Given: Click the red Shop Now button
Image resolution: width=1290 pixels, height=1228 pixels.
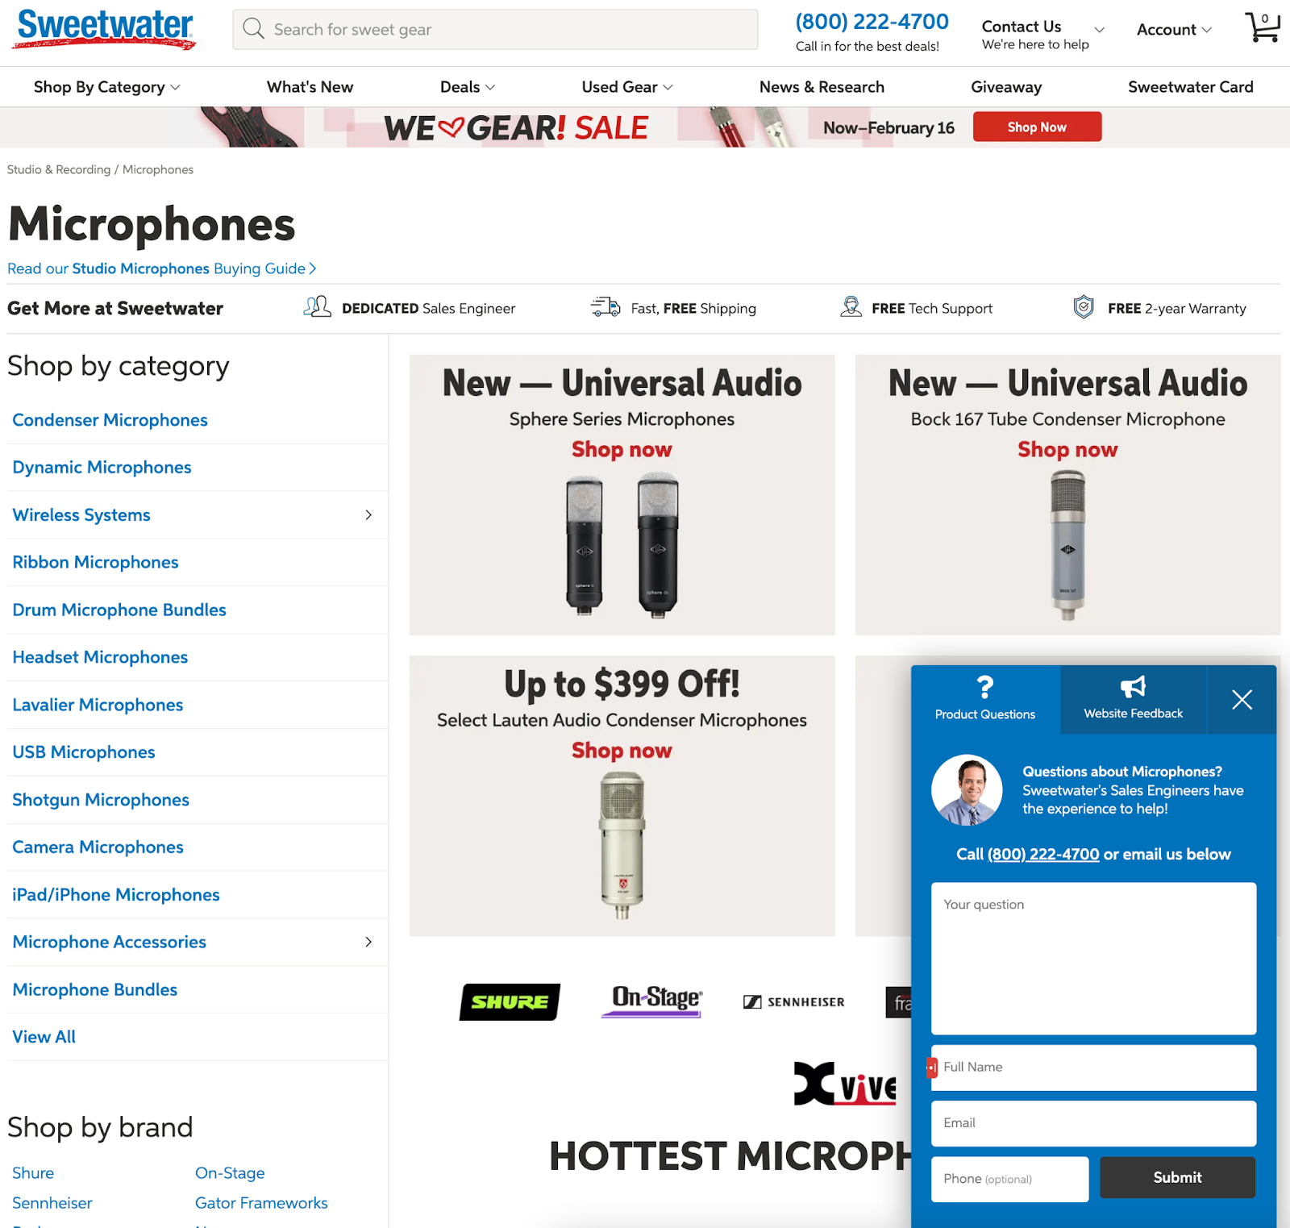Looking at the screenshot, I should (x=1037, y=127).
